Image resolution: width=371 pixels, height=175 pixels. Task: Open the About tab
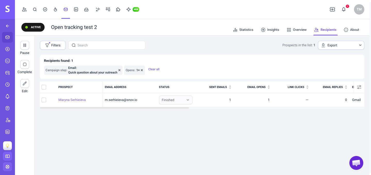(351, 30)
